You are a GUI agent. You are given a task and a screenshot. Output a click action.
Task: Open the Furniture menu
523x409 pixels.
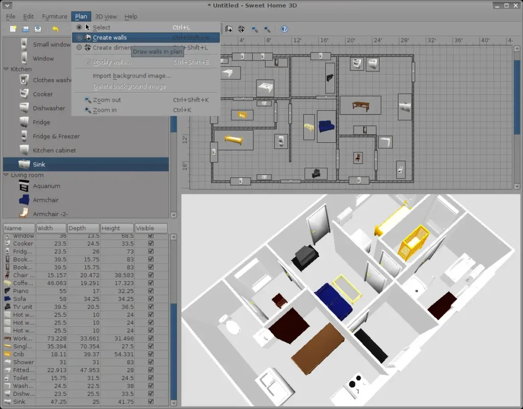[x=54, y=16]
